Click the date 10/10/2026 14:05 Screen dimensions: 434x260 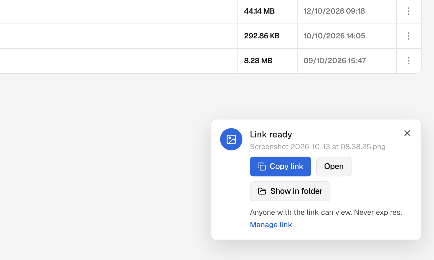click(x=334, y=36)
